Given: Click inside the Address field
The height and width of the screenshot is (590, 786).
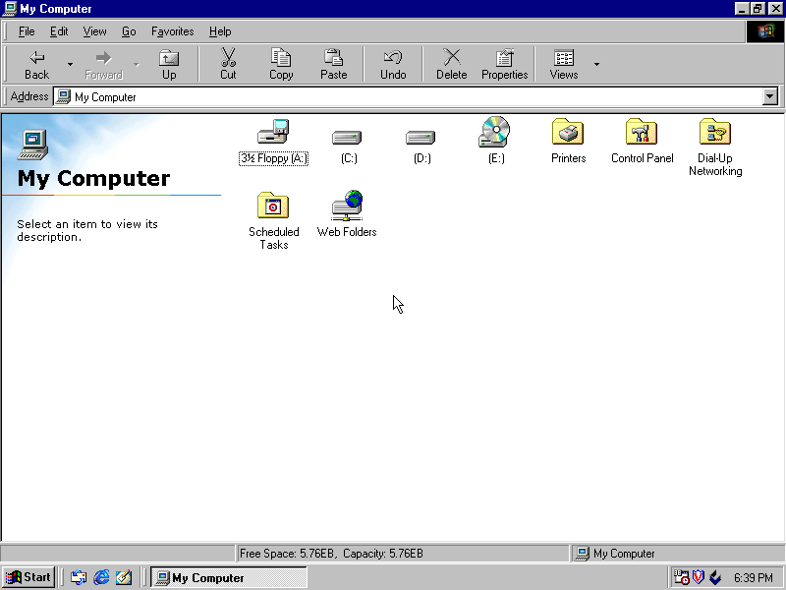Looking at the screenshot, I should (416, 96).
